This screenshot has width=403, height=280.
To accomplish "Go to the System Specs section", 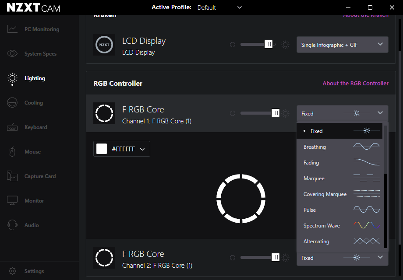I will coord(40,54).
